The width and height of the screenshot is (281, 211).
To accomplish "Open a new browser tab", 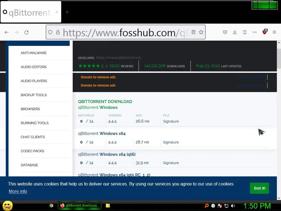I will pyautogui.click(x=67, y=12).
